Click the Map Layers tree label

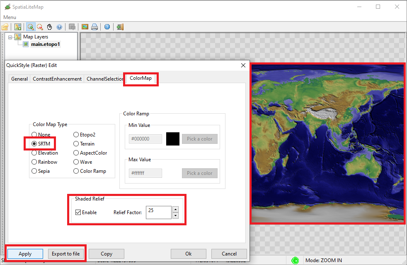[36, 37]
